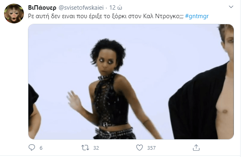241x157 pixels.
Task: Click the studded belt in the GIF preview
Action: click(114, 133)
